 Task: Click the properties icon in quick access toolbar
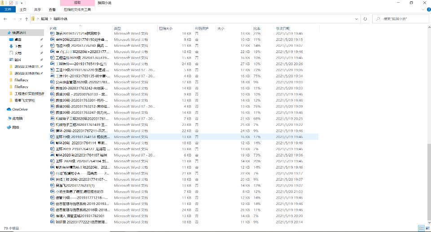coord(11,3)
